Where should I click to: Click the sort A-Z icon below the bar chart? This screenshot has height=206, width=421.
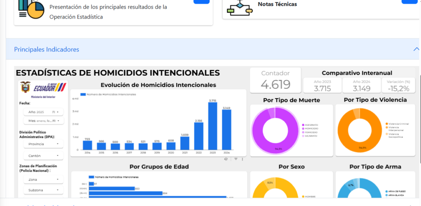(x=226, y=159)
